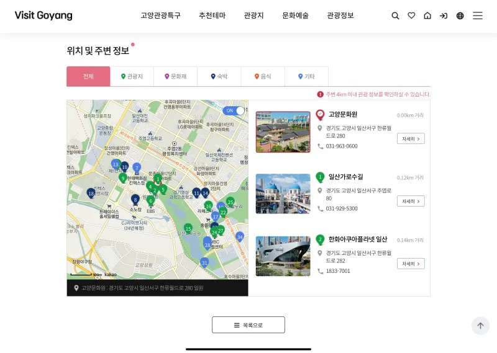The height and width of the screenshot is (353, 497).
Task: Click blue map marker number 17
Action: 216,217
